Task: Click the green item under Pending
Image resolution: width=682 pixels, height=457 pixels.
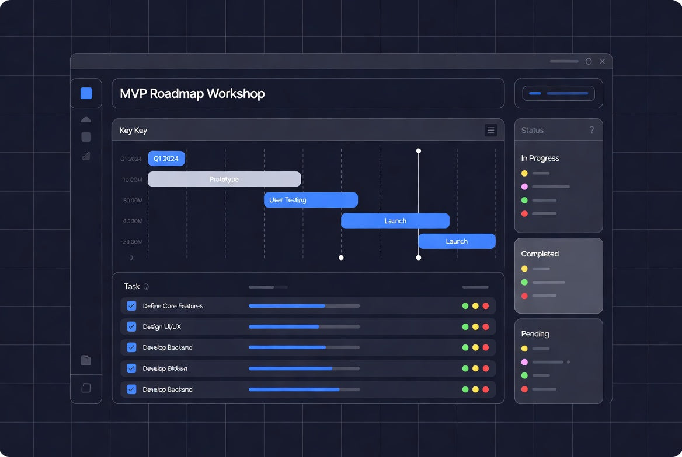Action: point(535,375)
